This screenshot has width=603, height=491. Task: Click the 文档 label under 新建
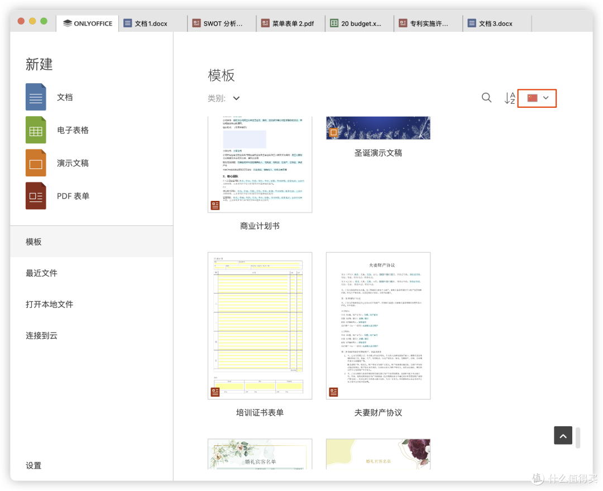click(65, 97)
